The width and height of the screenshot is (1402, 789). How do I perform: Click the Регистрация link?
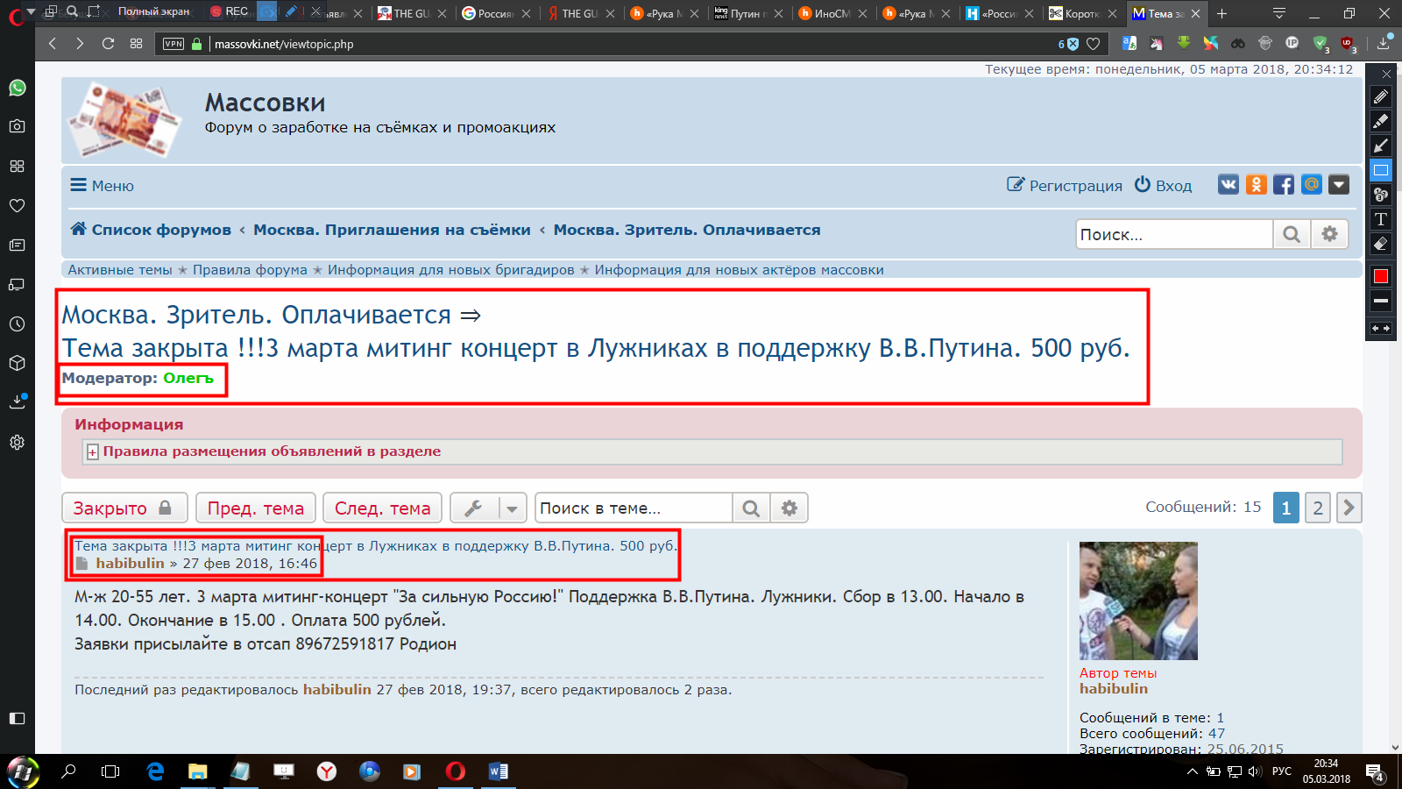(x=1065, y=185)
